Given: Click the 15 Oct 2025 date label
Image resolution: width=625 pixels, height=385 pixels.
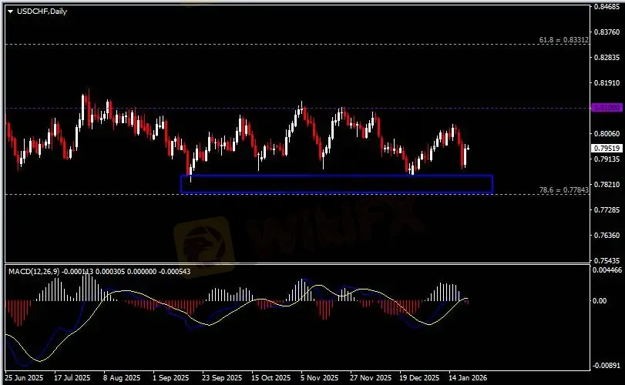Looking at the screenshot, I should click(x=271, y=377).
